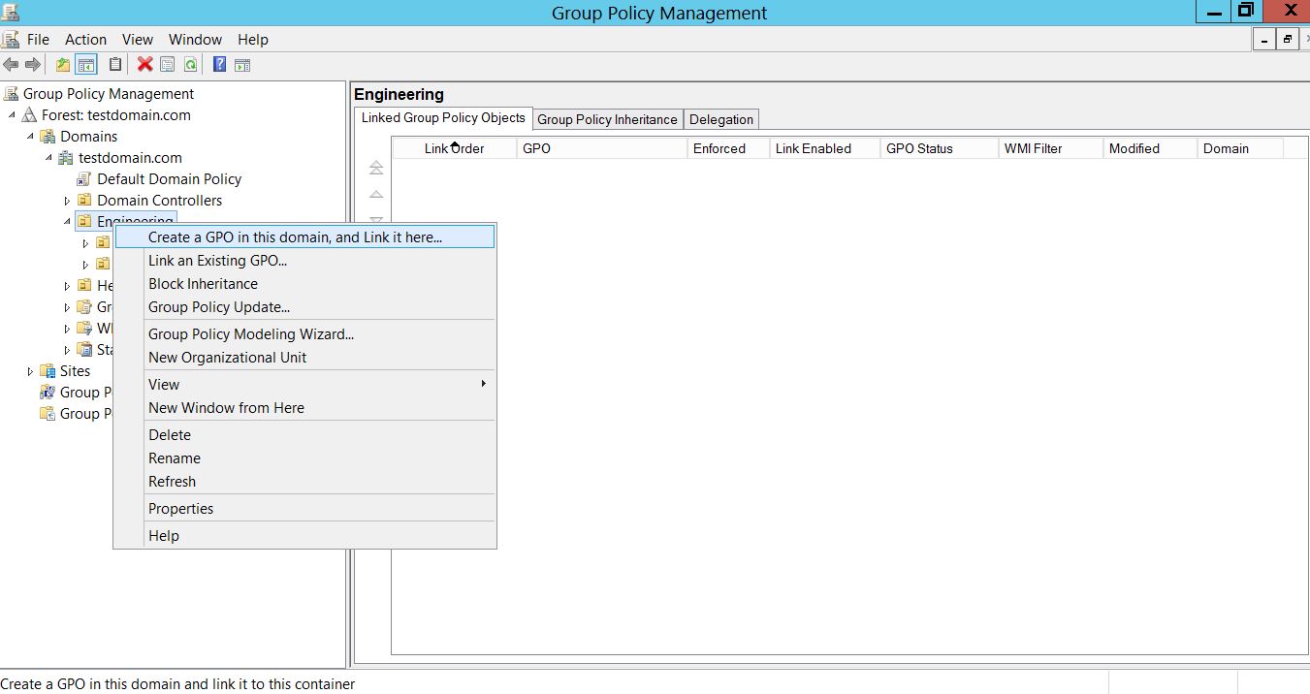Image resolution: width=1310 pixels, height=694 pixels.
Task: Toggle the Show/Hide Action Pane icon
Action: pyautogui.click(x=242, y=65)
